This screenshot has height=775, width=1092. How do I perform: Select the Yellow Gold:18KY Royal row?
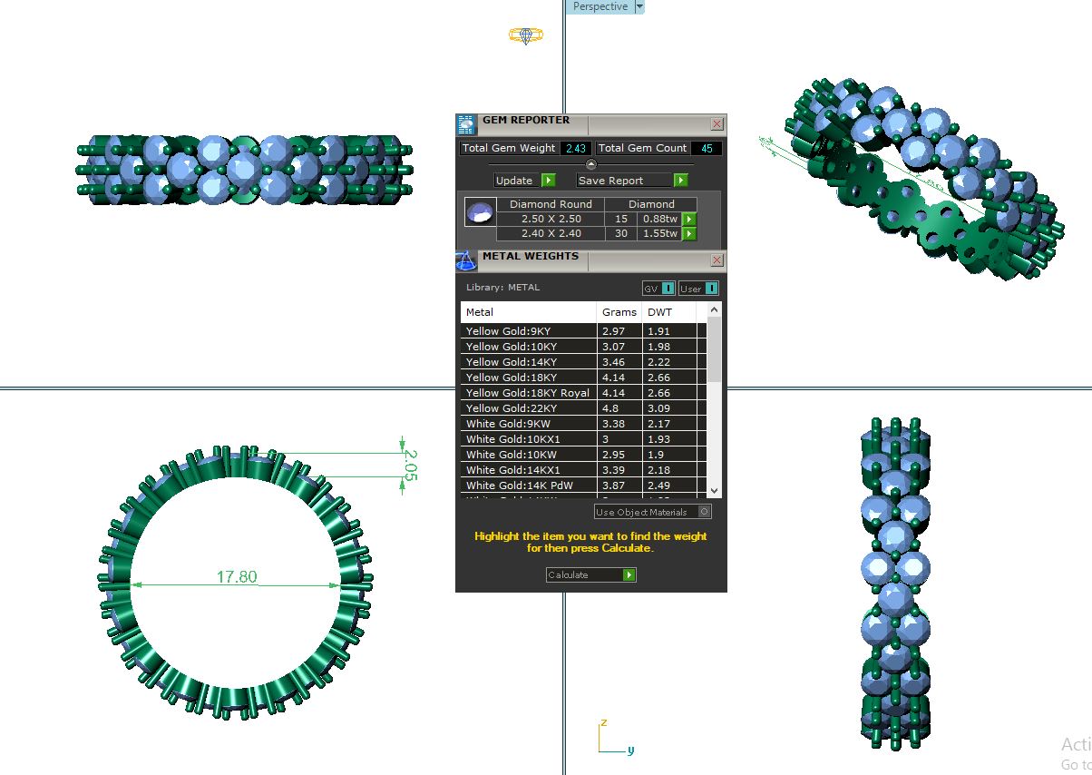[583, 393]
